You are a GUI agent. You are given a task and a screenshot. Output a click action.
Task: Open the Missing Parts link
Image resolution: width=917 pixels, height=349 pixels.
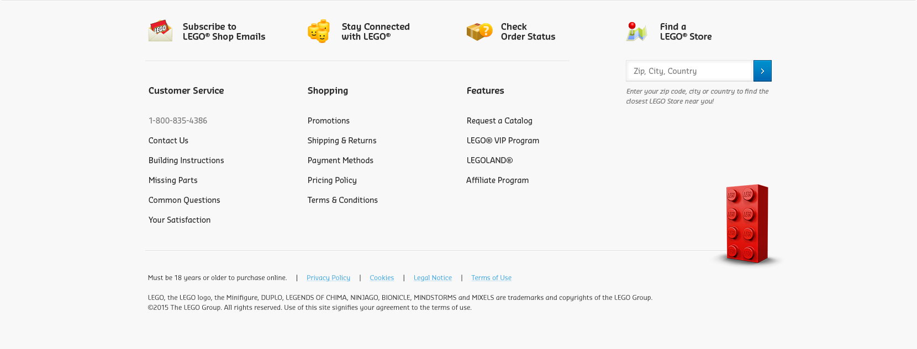(173, 180)
